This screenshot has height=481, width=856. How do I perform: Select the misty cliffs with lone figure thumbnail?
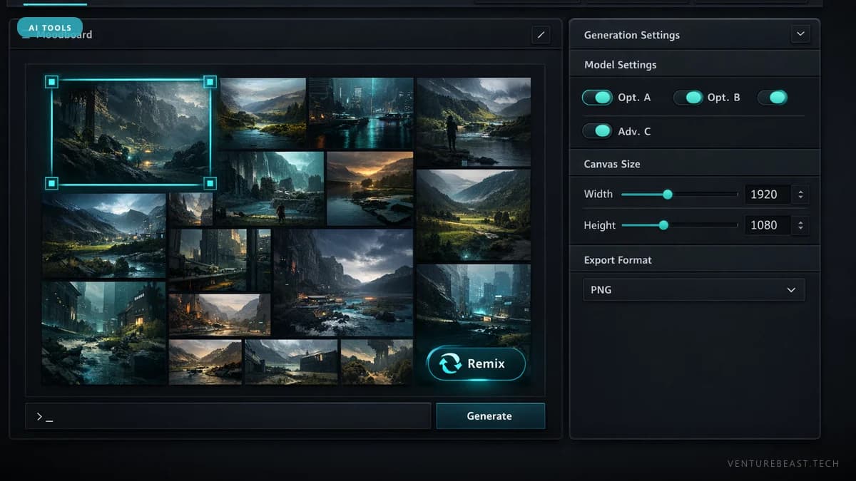[x=270, y=188]
